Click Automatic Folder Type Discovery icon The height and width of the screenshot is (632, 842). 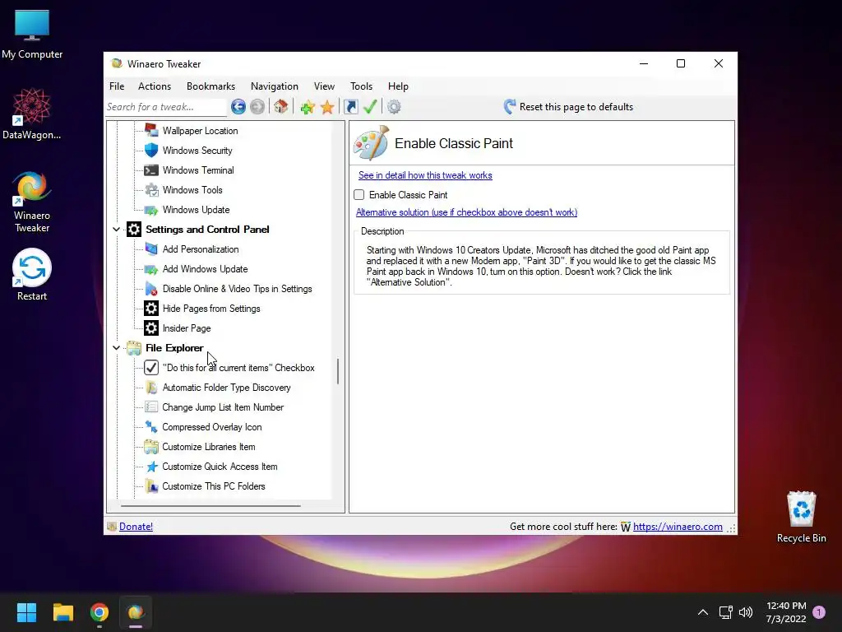point(151,388)
